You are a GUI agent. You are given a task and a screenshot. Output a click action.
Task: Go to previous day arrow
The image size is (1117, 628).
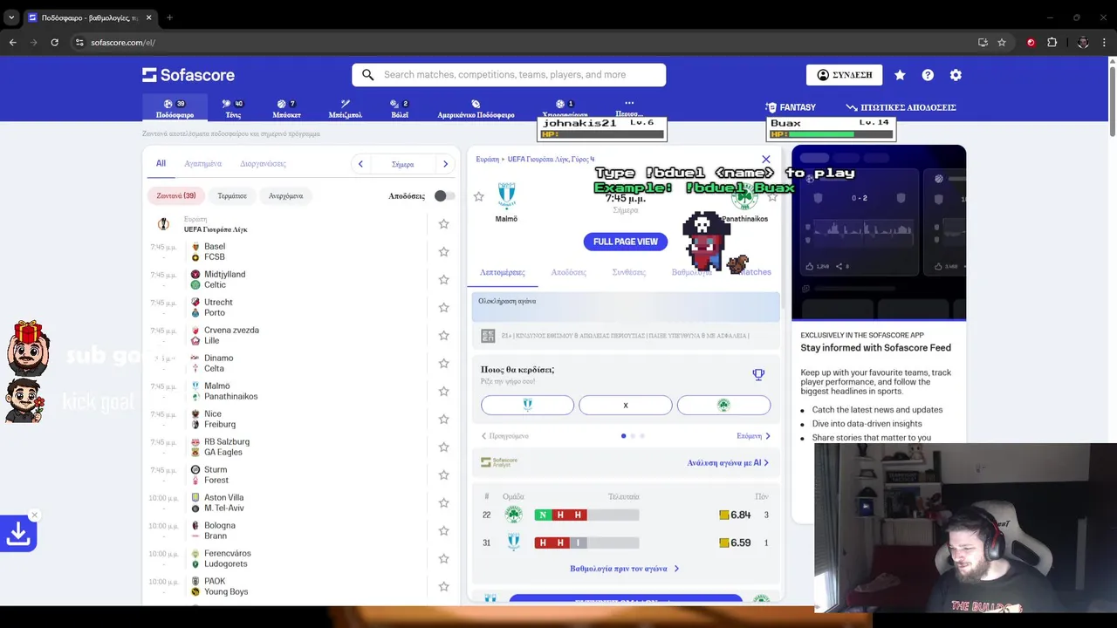pyautogui.click(x=361, y=164)
